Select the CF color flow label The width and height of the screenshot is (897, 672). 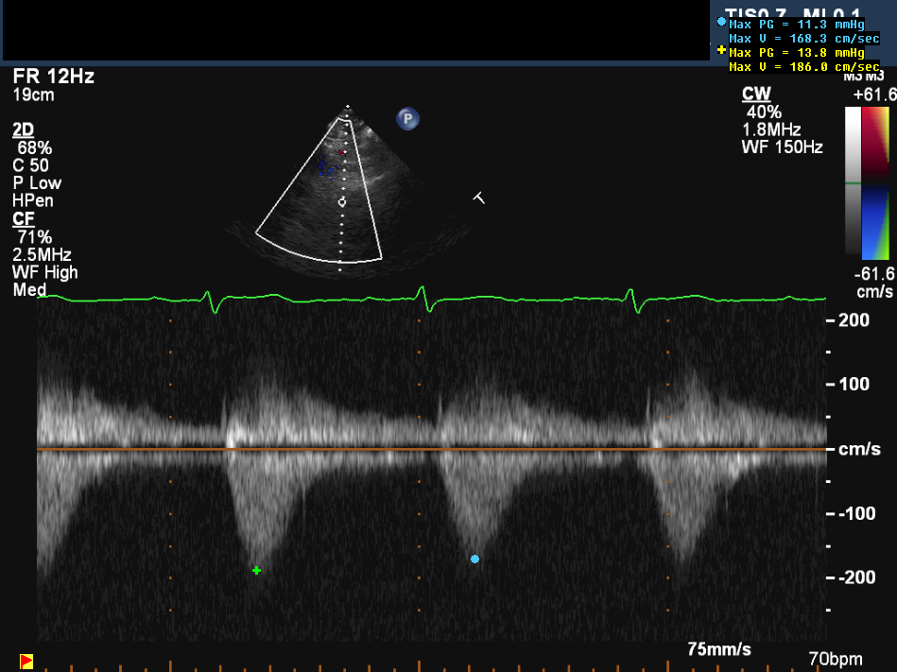pos(23,219)
